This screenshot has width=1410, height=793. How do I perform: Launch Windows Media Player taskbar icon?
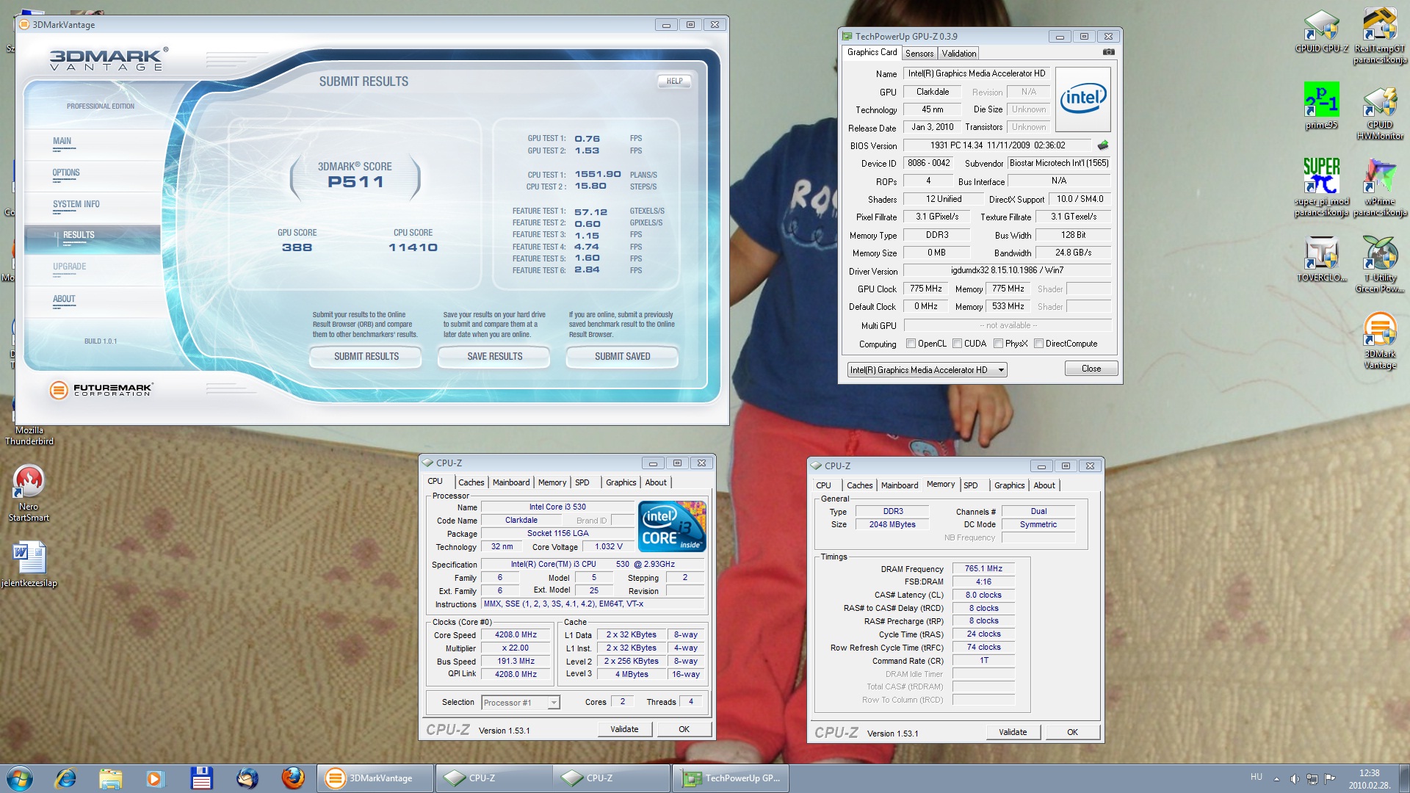(155, 778)
